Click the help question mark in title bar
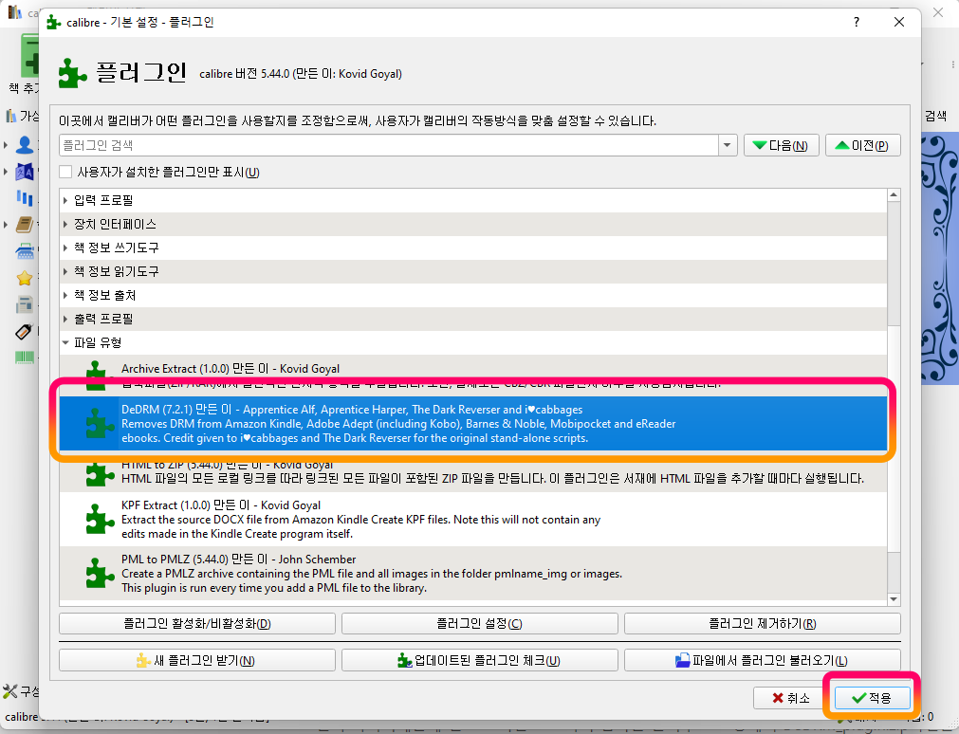The image size is (959, 734). pos(857,22)
